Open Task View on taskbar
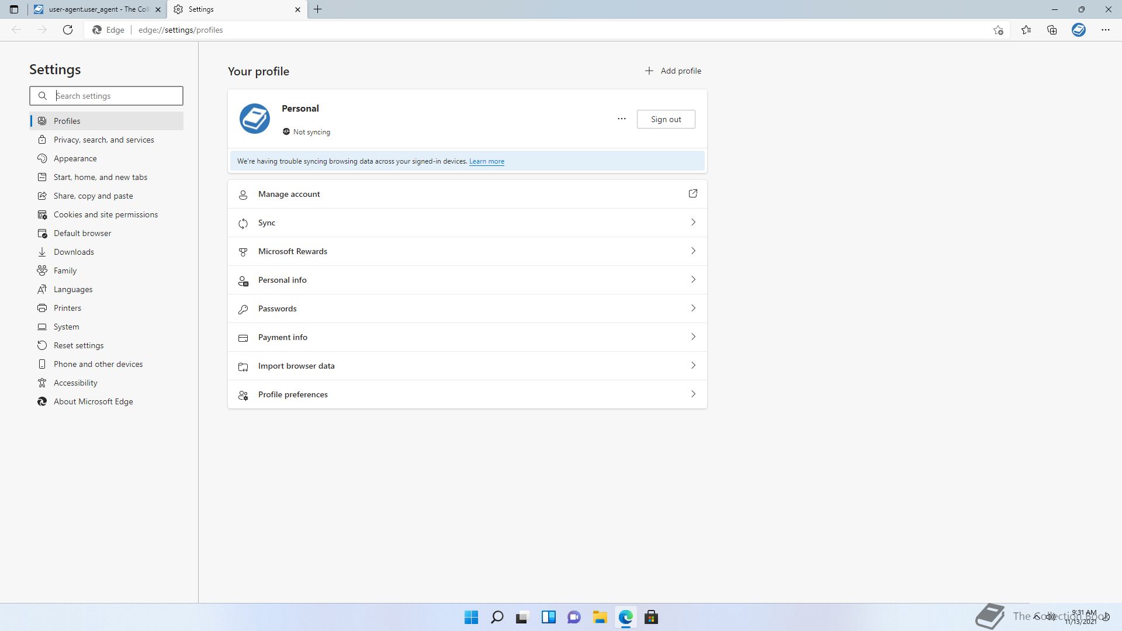 [x=522, y=617]
